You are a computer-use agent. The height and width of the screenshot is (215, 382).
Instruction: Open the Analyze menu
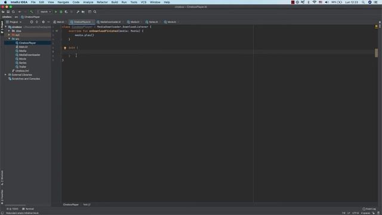coord(88,2)
